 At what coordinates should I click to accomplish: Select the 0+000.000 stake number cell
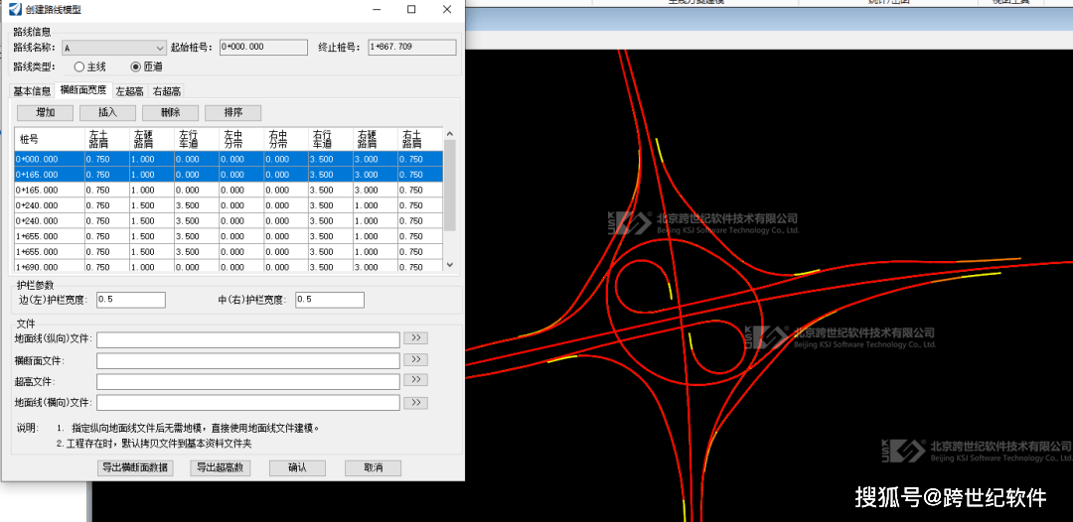[x=50, y=159]
